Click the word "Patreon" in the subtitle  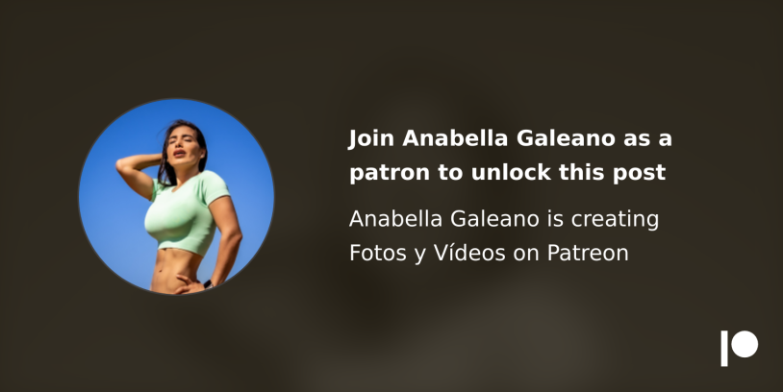click(x=588, y=253)
